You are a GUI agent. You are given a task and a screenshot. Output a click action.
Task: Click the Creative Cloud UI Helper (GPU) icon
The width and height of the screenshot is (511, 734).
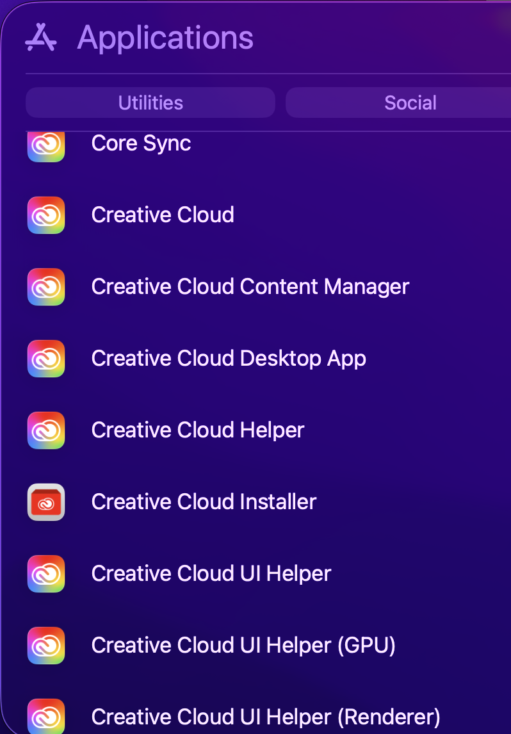pos(46,646)
